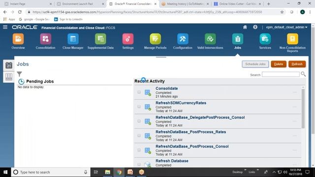
Task: Focus the Windows taskbar search box
Action: pos(51,172)
